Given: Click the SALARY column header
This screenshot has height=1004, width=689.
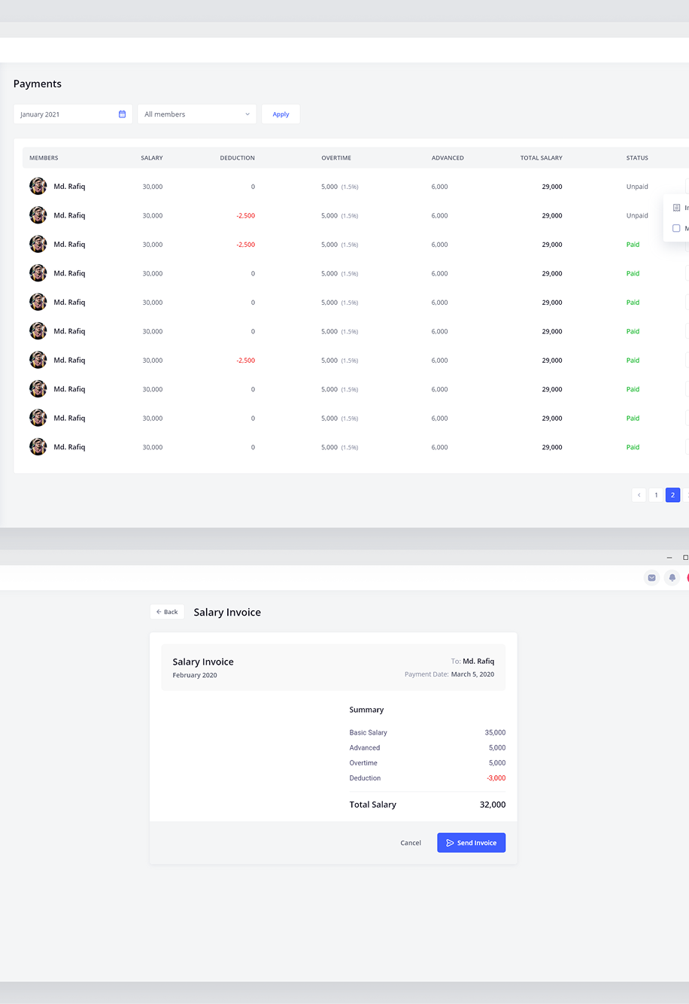Looking at the screenshot, I should pos(152,158).
